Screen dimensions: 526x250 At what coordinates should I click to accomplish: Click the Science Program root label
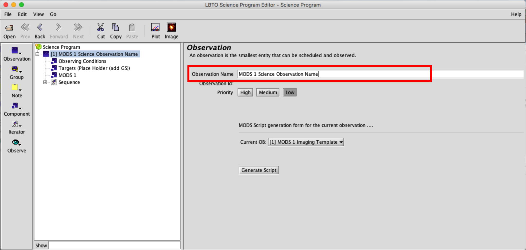point(61,47)
